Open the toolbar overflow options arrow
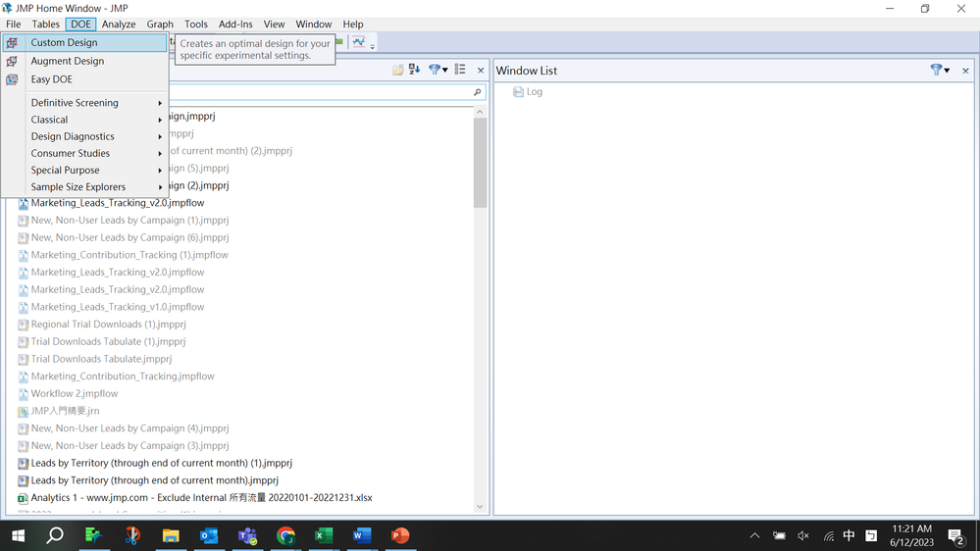 click(x=373, y=46)
